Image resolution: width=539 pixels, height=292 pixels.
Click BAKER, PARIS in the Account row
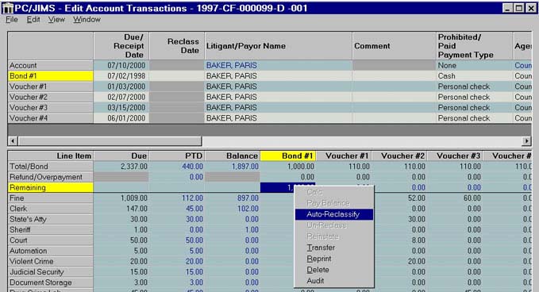click(x=232, y=65)
